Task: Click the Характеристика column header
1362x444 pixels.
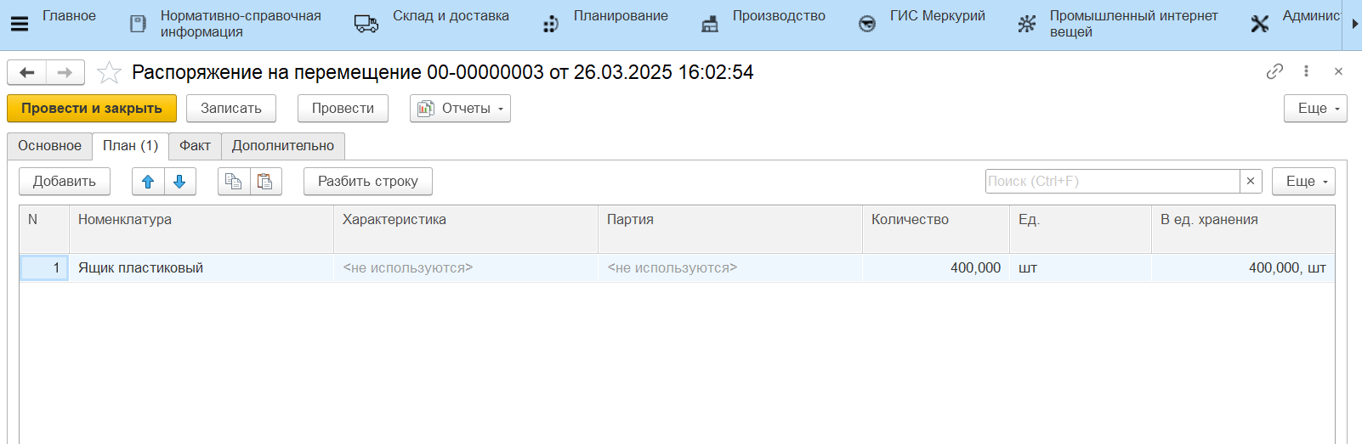Action: click(466, 229)
